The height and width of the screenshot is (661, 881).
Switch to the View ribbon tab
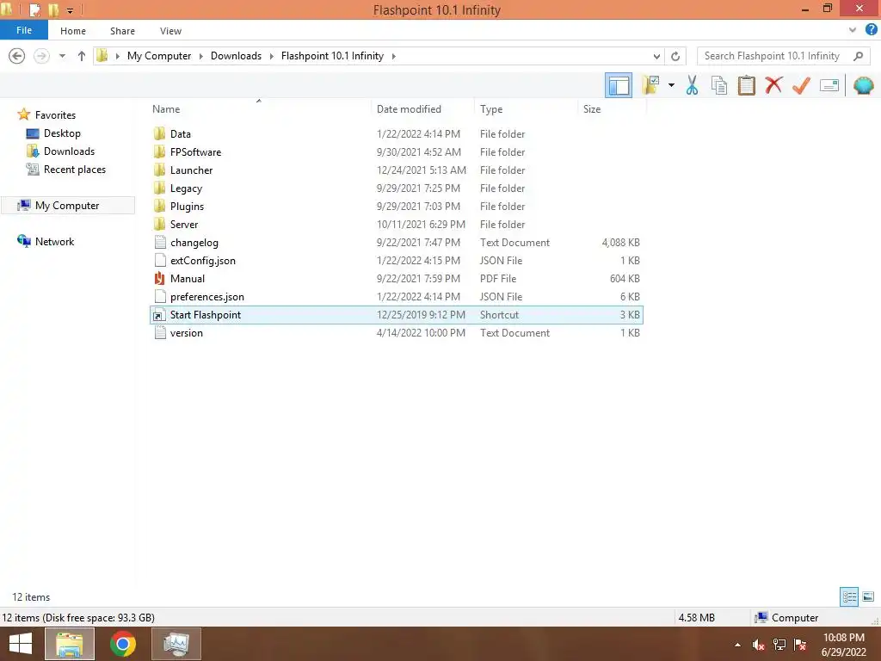pos(170,31)
